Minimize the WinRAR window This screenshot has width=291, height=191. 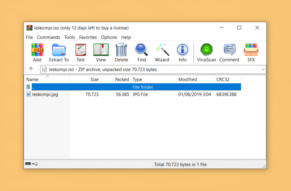[222, 28]
